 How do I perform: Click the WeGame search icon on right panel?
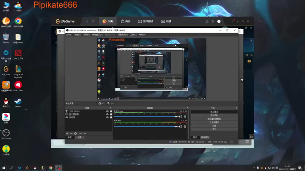click(x=252, y=55)
